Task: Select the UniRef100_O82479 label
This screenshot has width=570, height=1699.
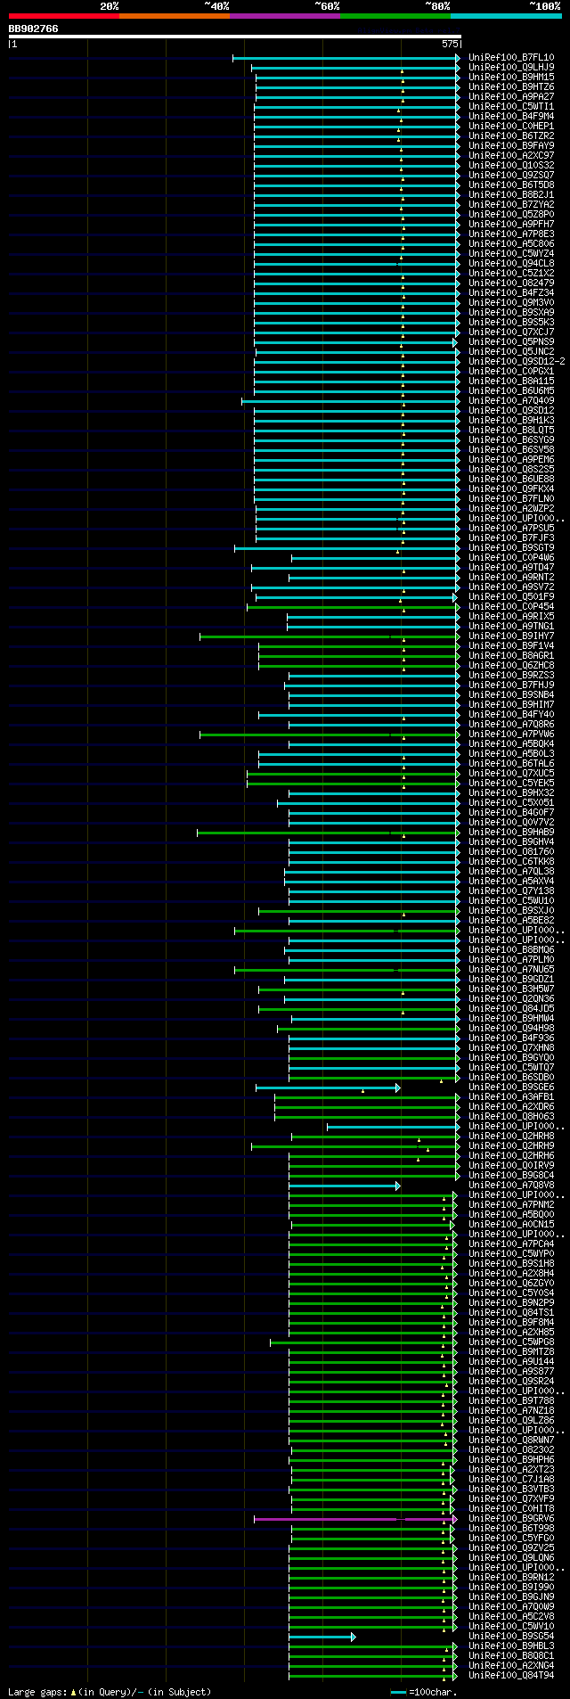Action: click(511, 283)
